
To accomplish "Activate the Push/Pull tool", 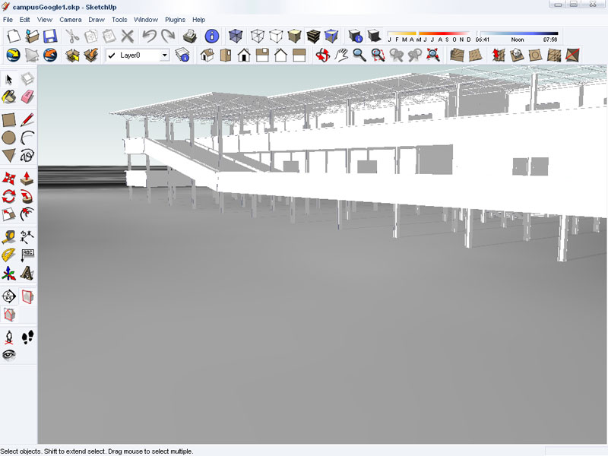I will (x=27, y=179).
